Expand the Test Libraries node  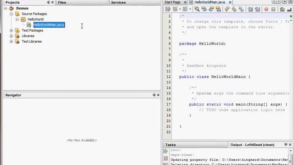11,41
